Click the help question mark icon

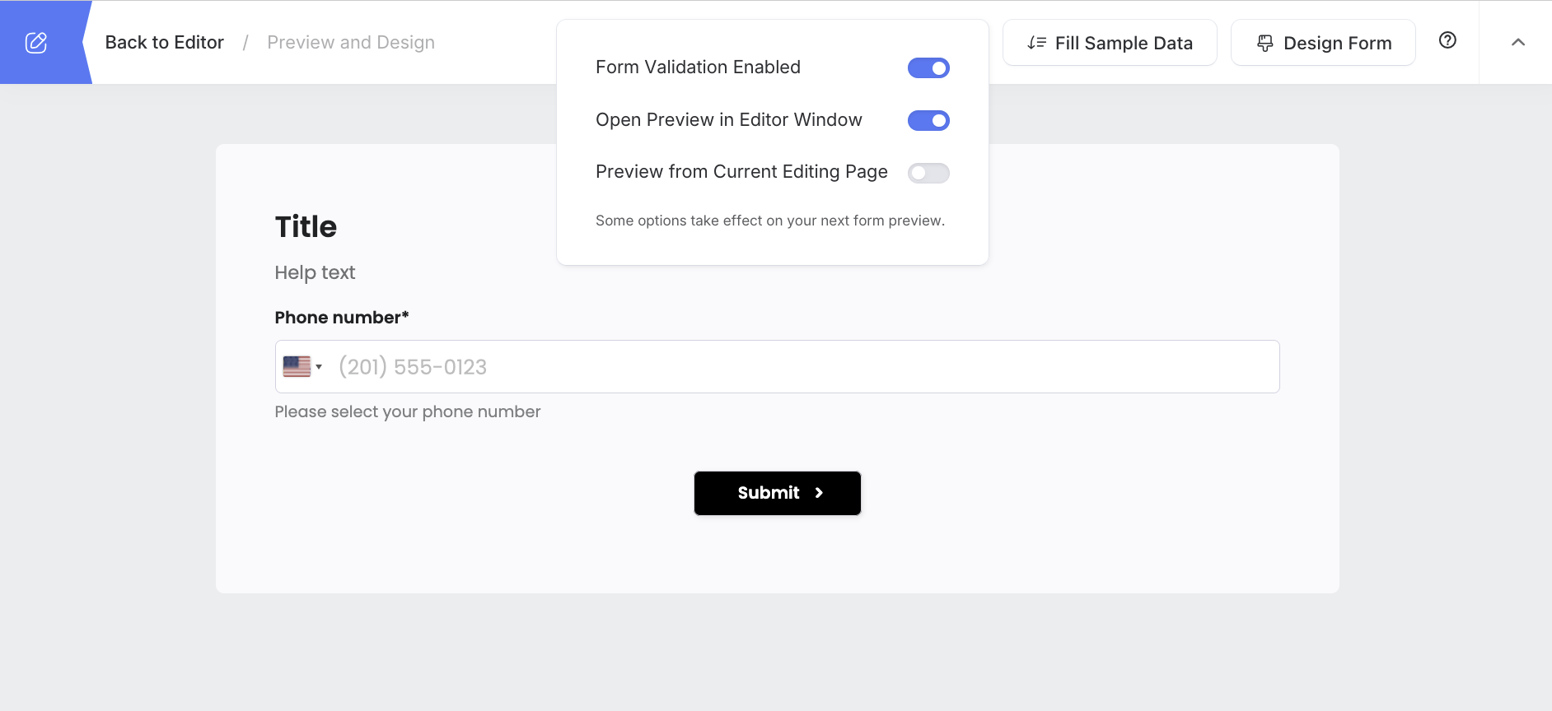[x=1447, y=40]
